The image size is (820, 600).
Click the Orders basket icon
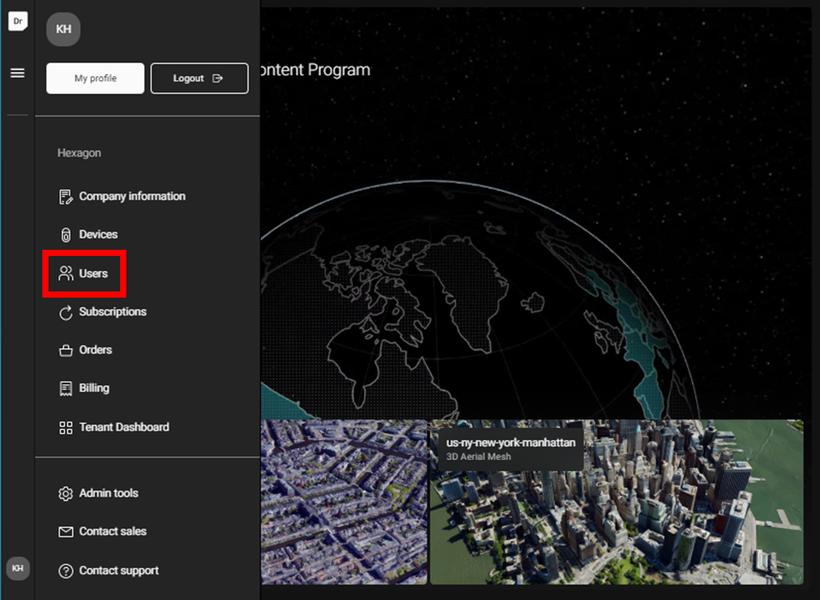(x=66, y=350)
